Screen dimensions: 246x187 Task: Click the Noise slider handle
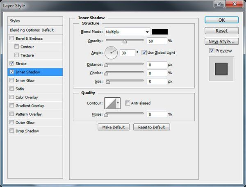[106, 115]
